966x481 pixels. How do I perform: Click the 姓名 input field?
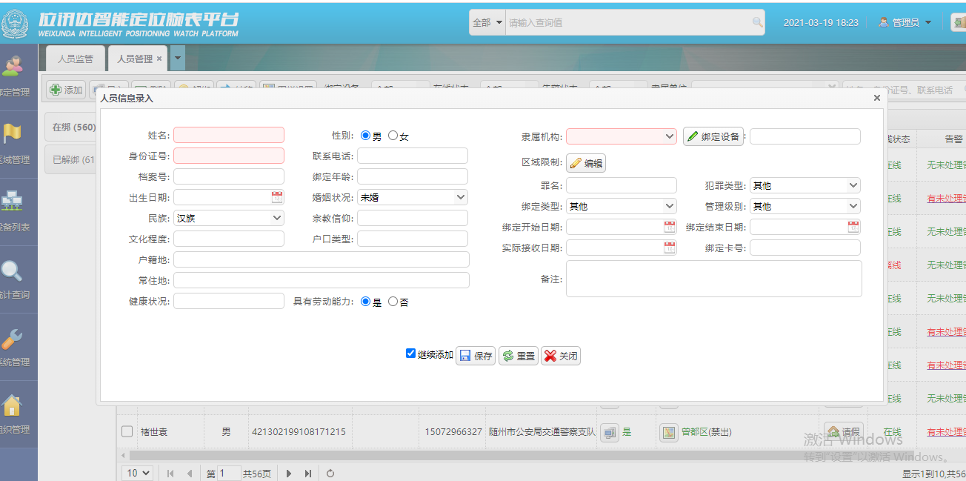pyautogui.click(x=229, y=135)
